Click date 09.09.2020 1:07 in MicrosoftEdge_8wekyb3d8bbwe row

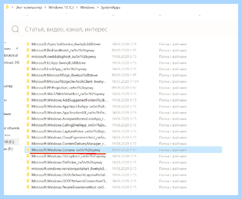click(124, 75)
